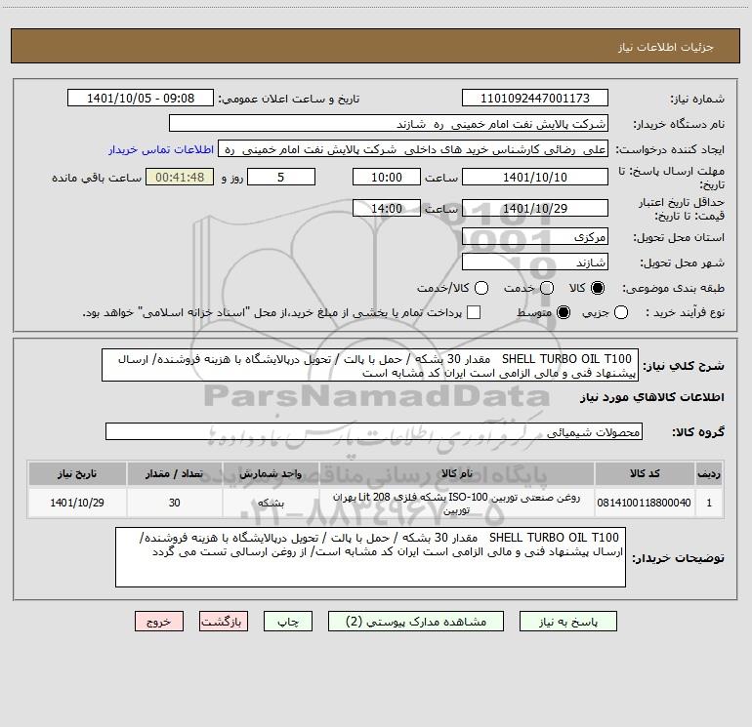The height and width of the screenshot is (727, 752).
Task: Click the price validity date 1401/10/29 field
Action: pos(535,209)
